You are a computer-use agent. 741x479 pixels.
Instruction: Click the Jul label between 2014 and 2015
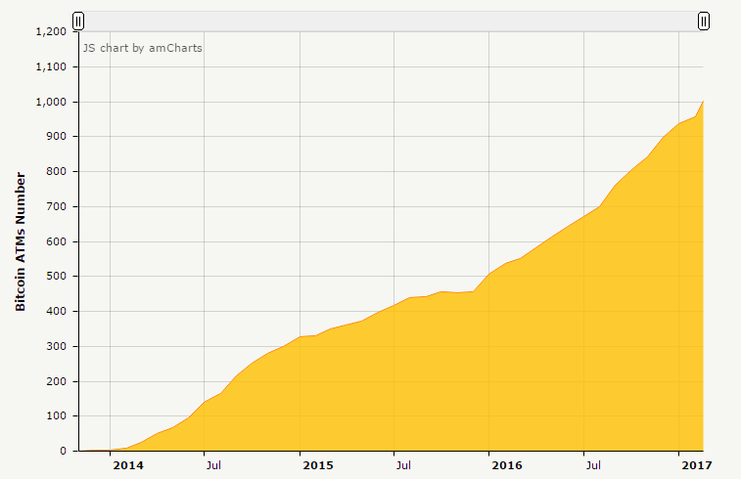tap(212, 465)
